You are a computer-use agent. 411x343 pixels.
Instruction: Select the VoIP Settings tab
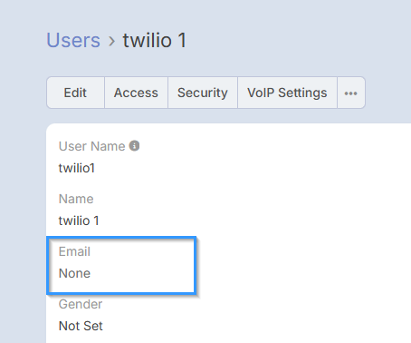pos(287,93)
